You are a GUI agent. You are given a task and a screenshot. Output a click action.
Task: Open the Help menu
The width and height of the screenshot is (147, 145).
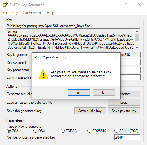pyautogui.click(x=50, y=13)
